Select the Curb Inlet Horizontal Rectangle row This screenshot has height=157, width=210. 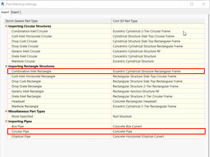tap(106, 76)
